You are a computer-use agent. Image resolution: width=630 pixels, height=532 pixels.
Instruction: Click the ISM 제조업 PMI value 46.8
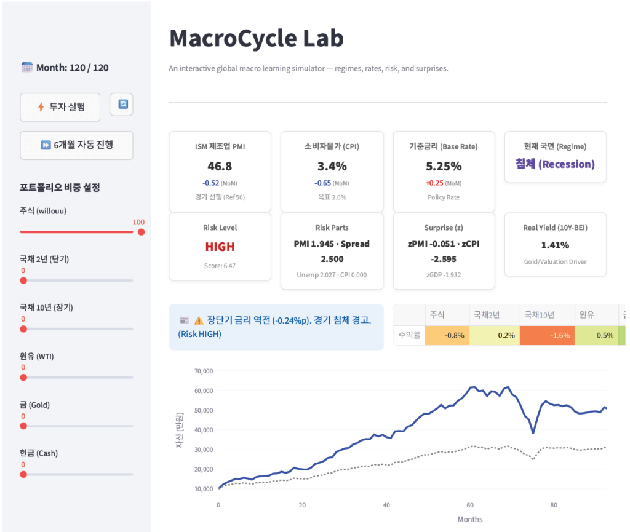tap(220, 166)
